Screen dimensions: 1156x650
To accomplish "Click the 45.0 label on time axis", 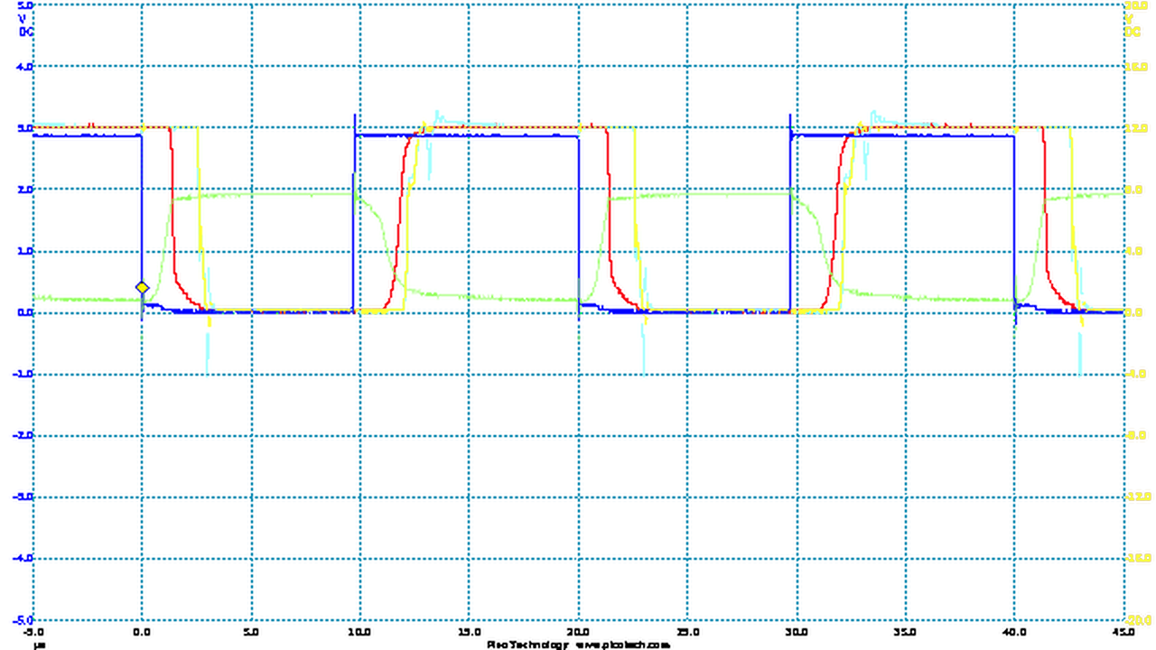I will point(1123,632).
